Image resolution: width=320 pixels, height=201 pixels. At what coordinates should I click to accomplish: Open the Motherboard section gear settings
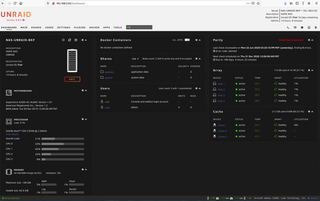(x=83, y=90)
